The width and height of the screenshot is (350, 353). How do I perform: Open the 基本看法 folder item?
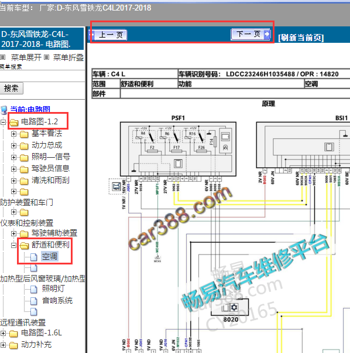pyautogui.click(x=47, y=134)
